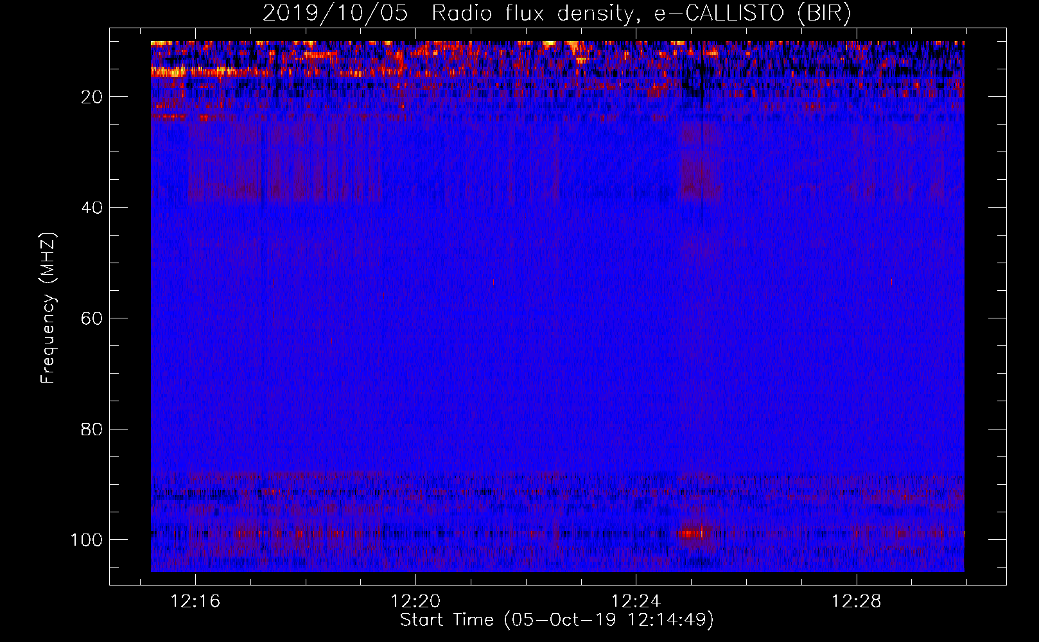The image size is (1039, 642).
Task: Click the plot title '2019/10/05 Radio flux density'
Action: point(557,13)
